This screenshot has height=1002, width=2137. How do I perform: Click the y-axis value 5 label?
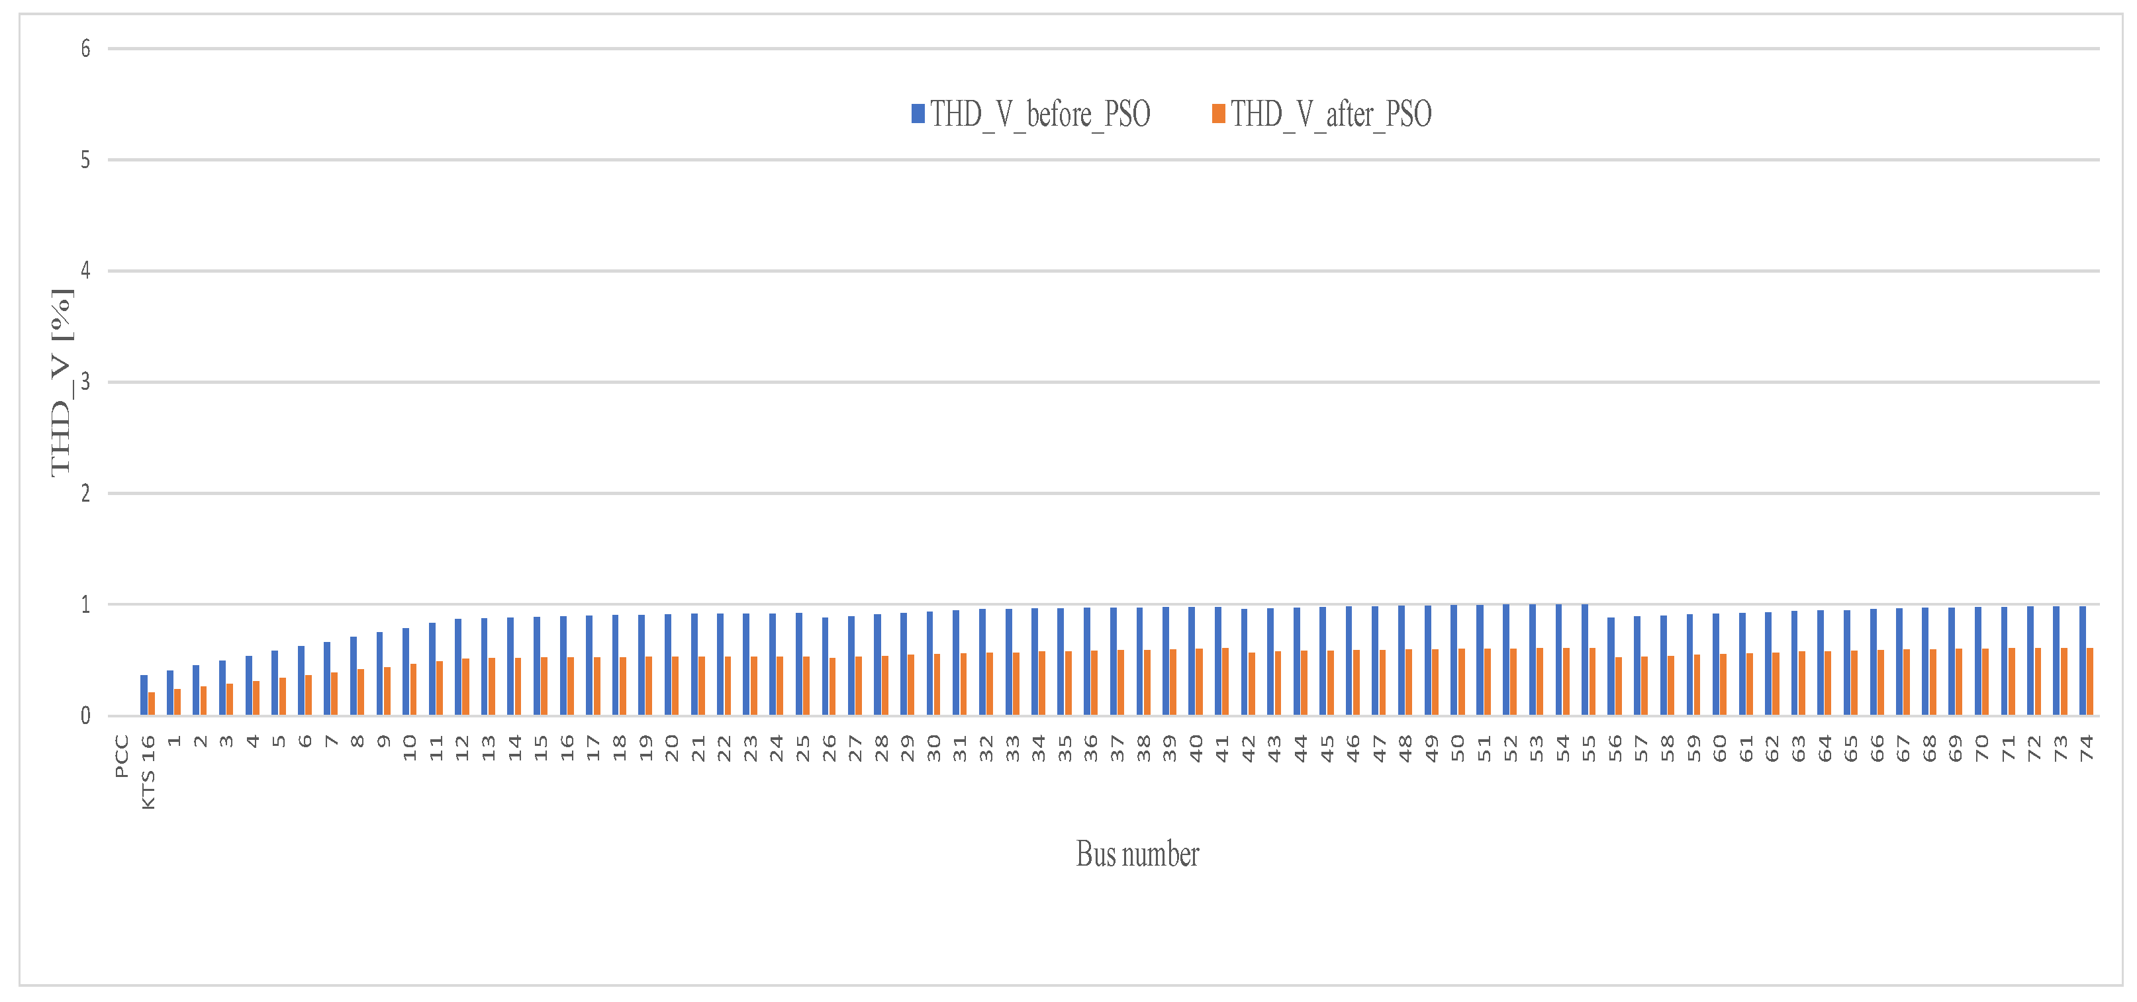[85, 160]
